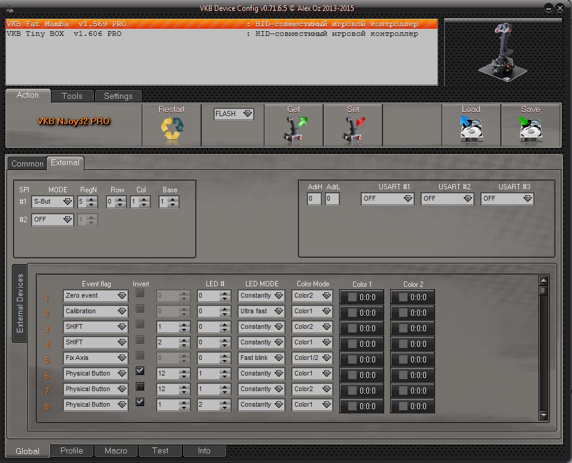The width and height of the screenshot is (572, 463).
Task: Toggle Invert checkbox for row 6
Action: tap(140, 371)
